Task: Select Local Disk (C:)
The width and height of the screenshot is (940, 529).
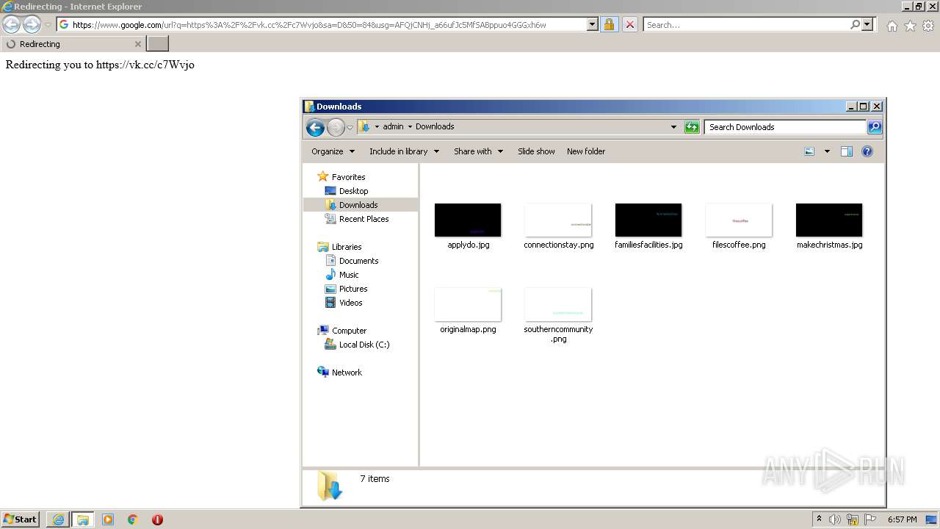Action: pos(364,345)
